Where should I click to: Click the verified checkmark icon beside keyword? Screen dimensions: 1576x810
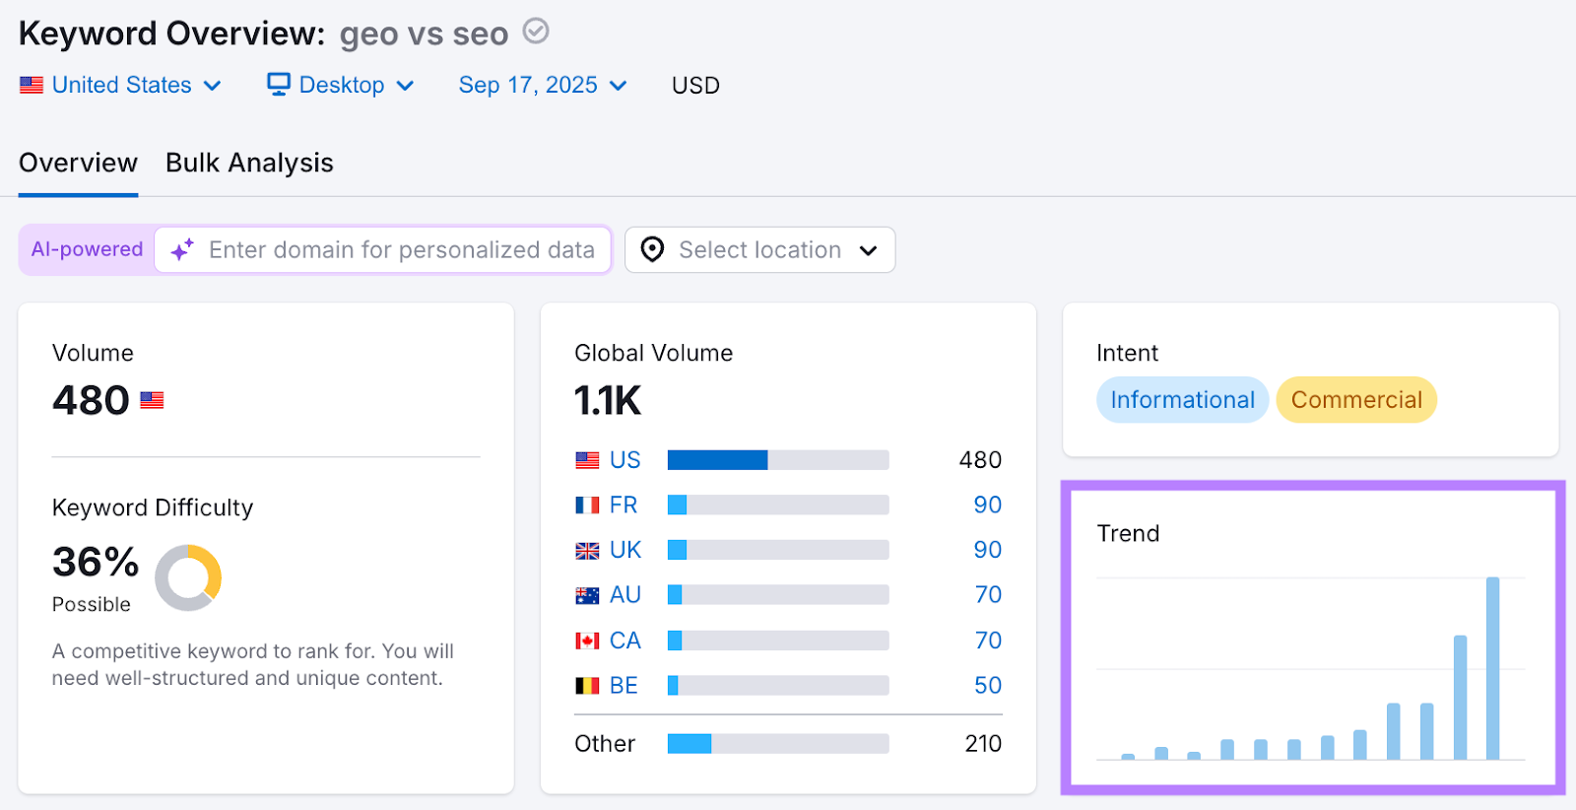click(x=535, y=32)
